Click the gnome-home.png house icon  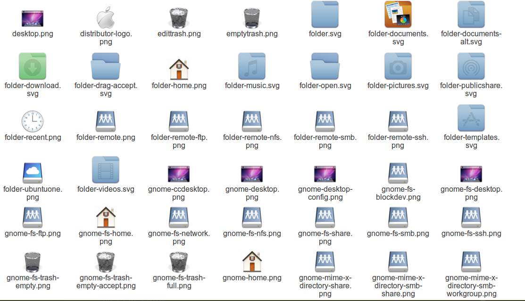click(x=252, y=261)
